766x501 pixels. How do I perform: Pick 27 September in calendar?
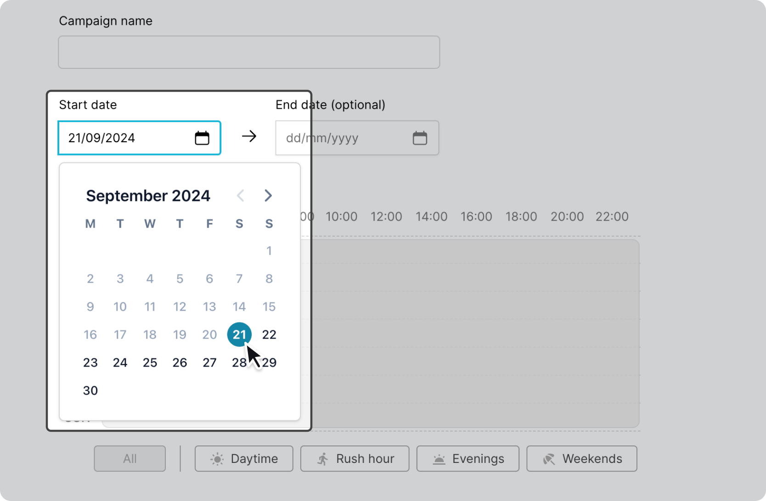click(x=209, y=363)
